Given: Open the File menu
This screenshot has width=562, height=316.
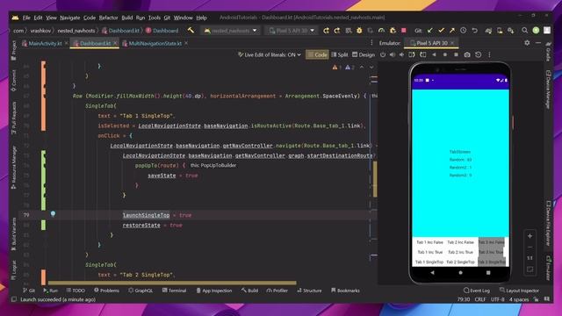Looking at the screenshot, I should 26,18.
